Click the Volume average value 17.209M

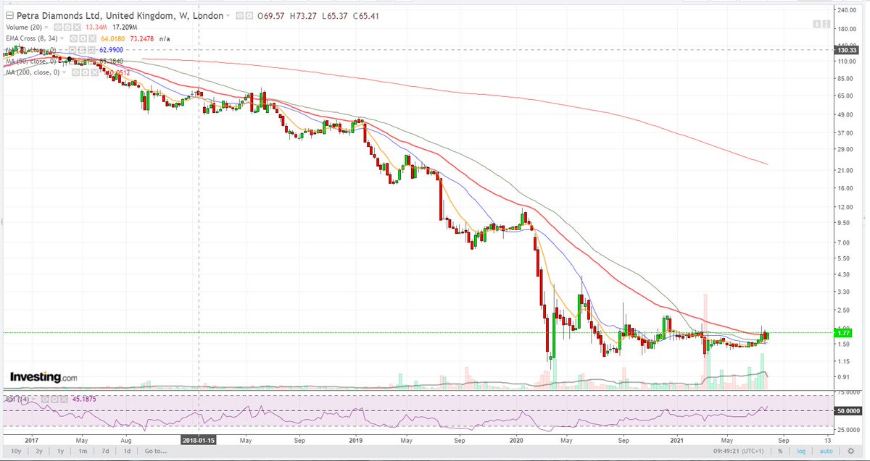coord(125,28)
